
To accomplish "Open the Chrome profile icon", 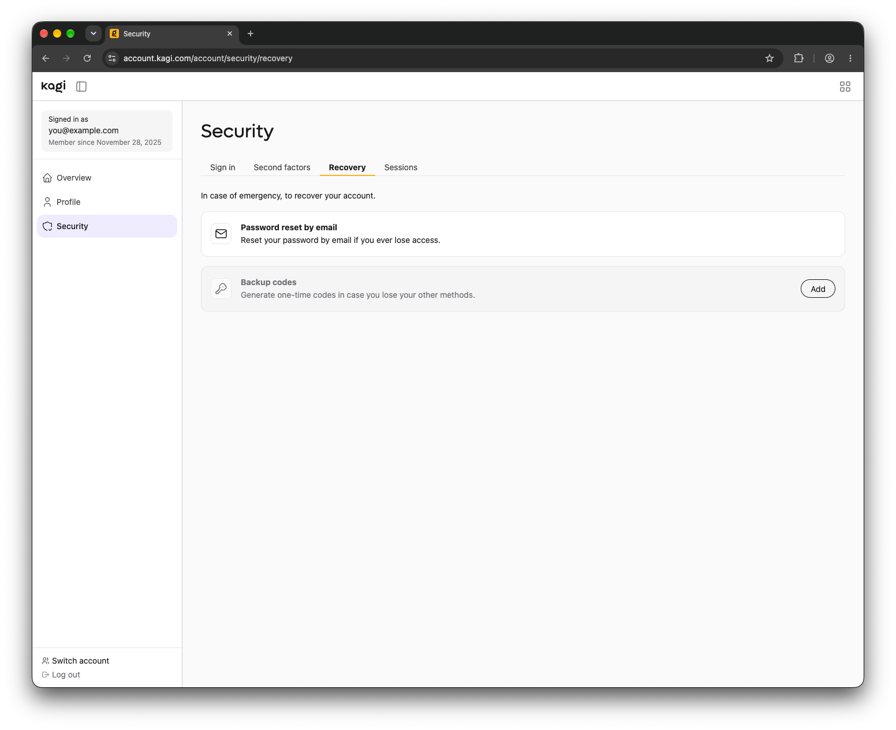I will point(829,58).
